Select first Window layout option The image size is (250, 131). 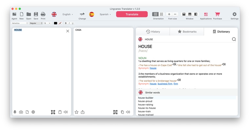(x=184, y=14)
